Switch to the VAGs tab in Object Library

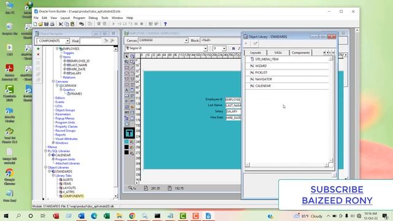pyautogui.click(x=278, y=53)
